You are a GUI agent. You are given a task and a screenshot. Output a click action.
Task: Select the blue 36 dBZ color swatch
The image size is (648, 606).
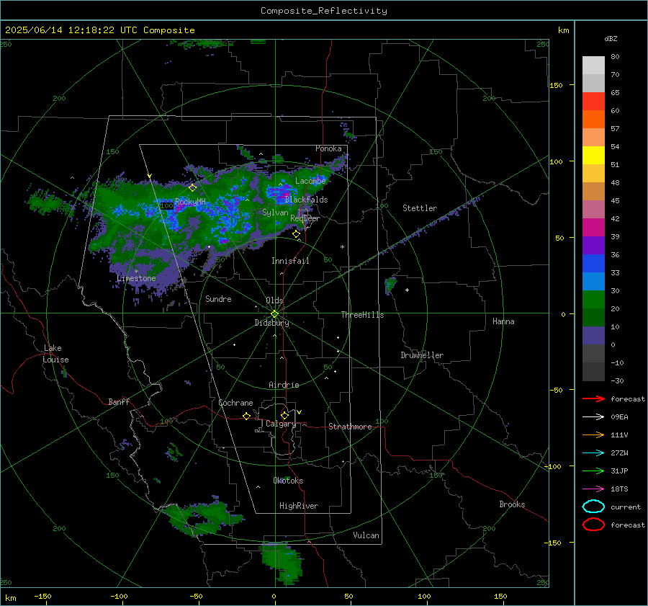(593, 263)
